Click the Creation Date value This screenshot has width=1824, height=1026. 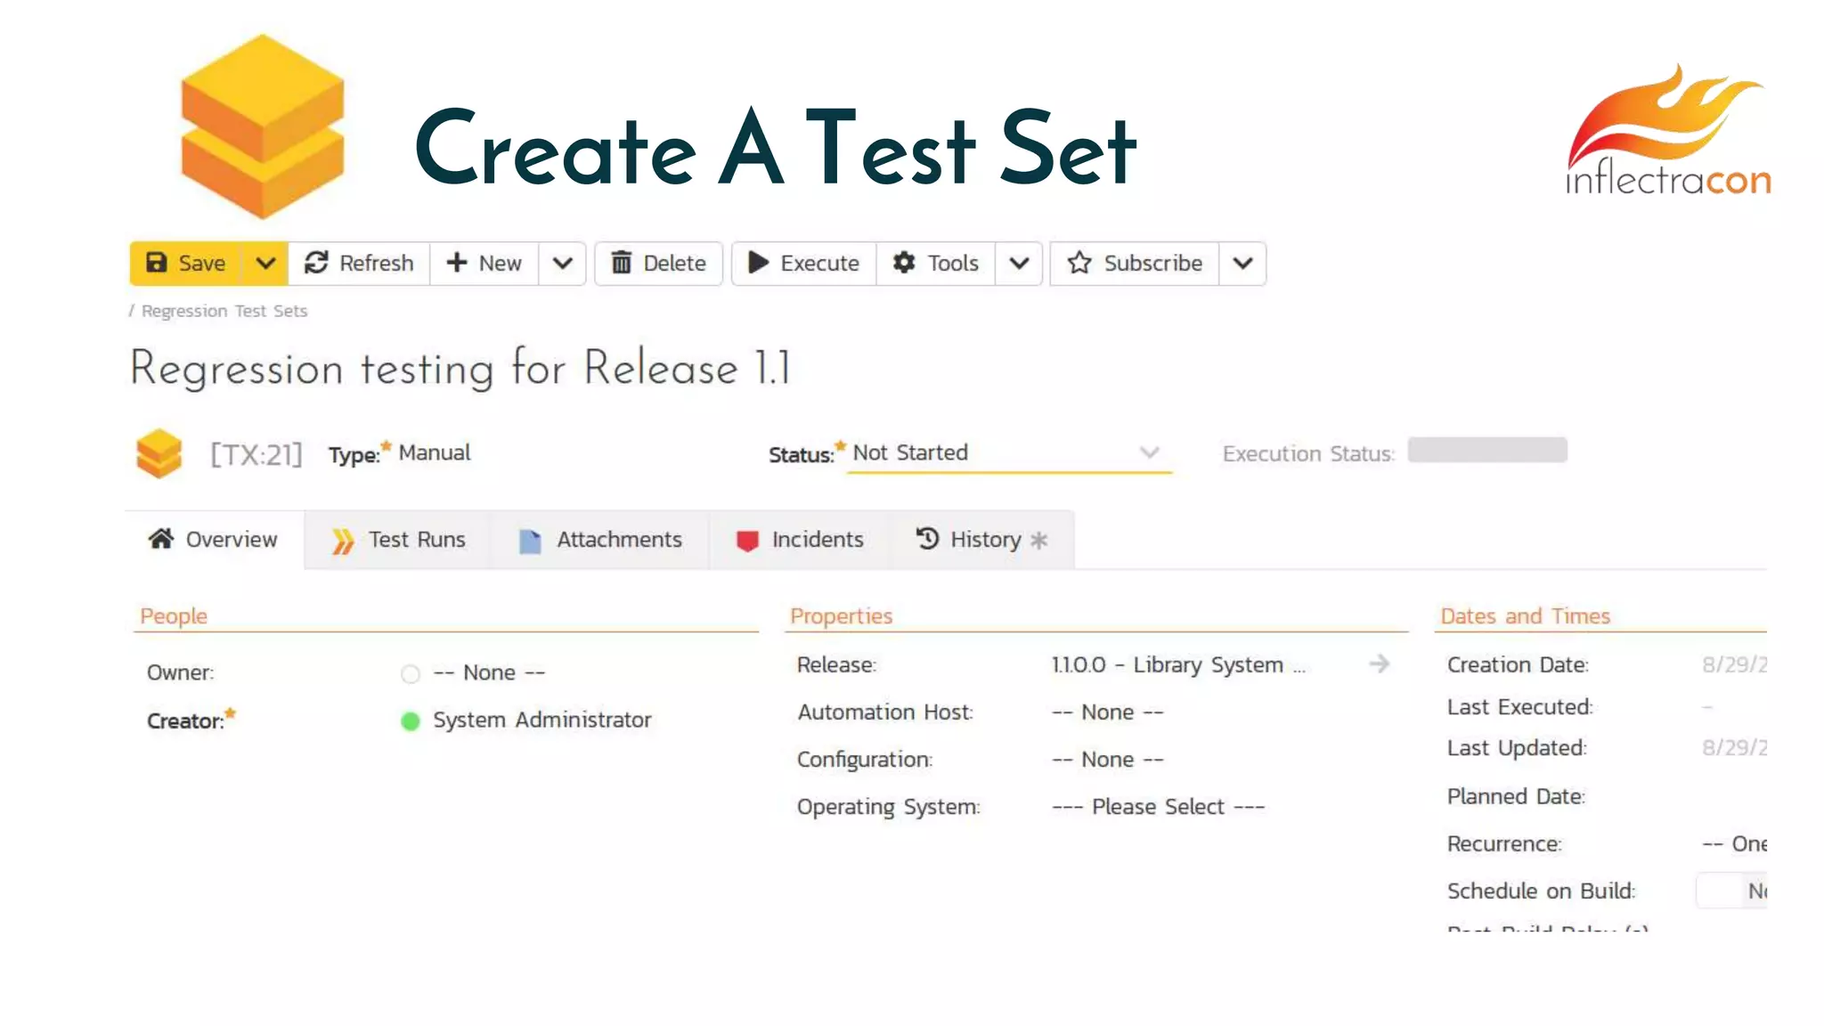1734,665
